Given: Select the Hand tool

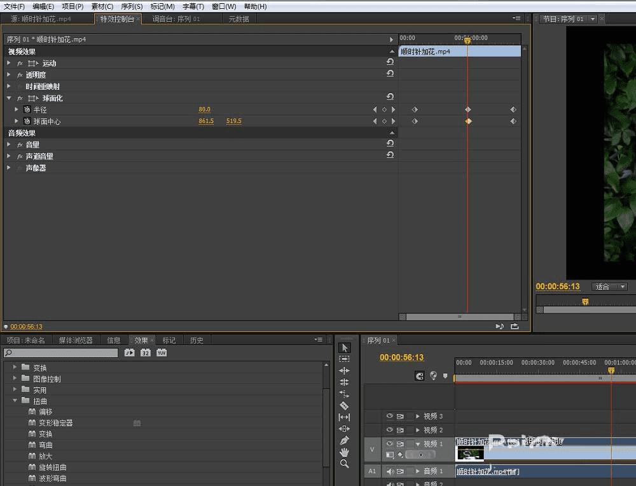Looking at the screenshot, I should point(344,452).
